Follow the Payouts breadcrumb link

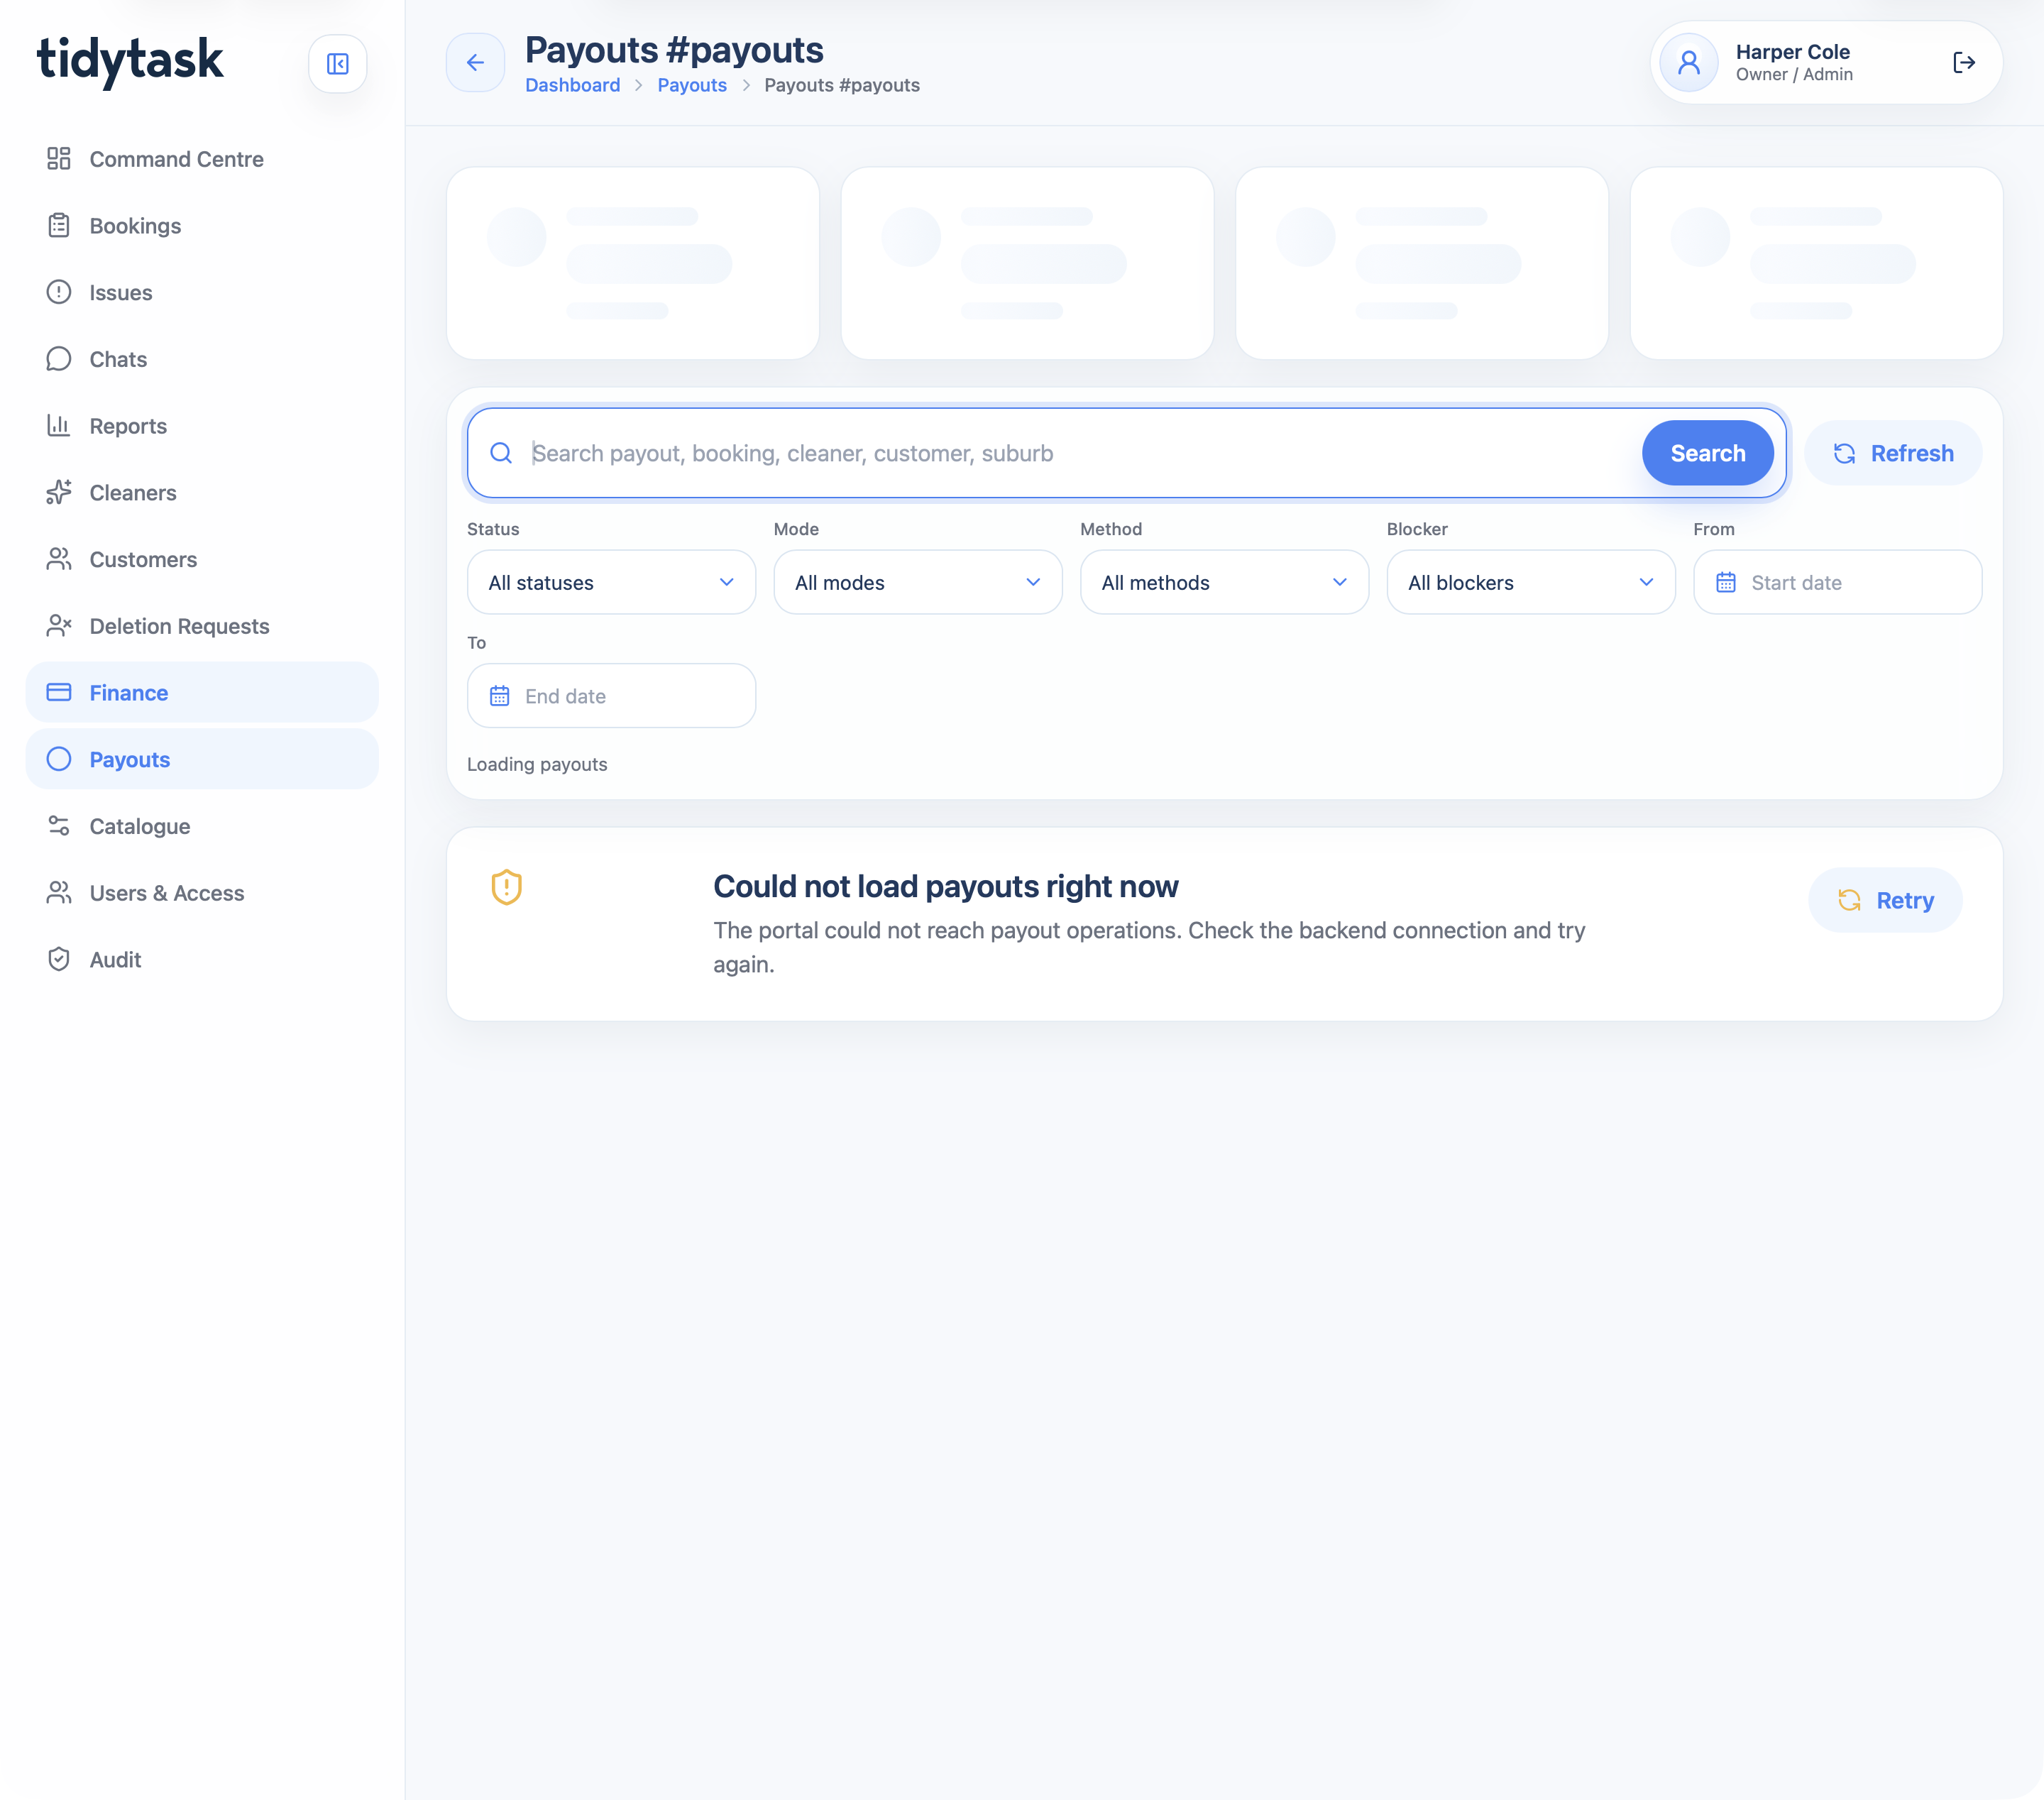pyautogui.click(x=692, y=85)
